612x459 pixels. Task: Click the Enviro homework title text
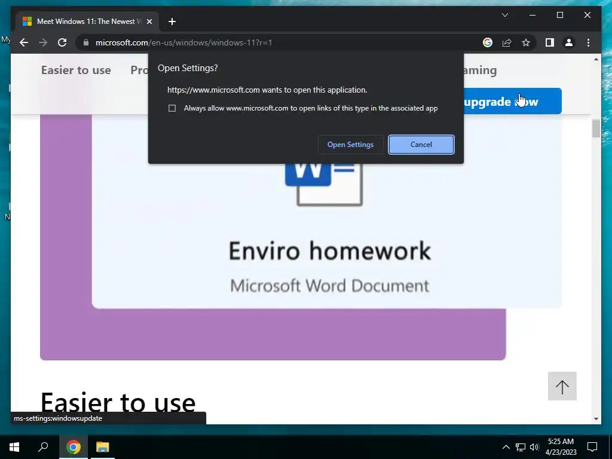(x=330, y=251)
